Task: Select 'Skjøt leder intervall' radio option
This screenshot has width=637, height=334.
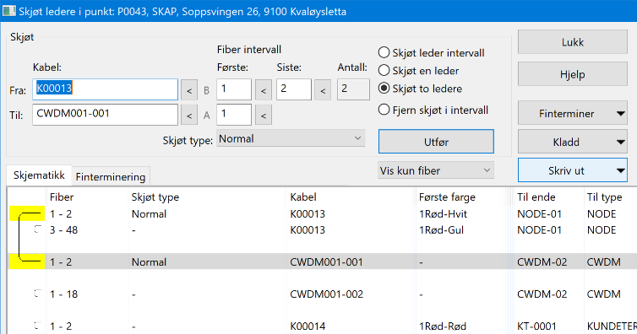Action: point(384,52)
